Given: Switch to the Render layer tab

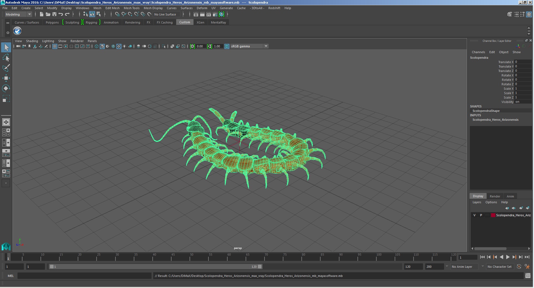Looking at the screenshot, I should 495,196.
